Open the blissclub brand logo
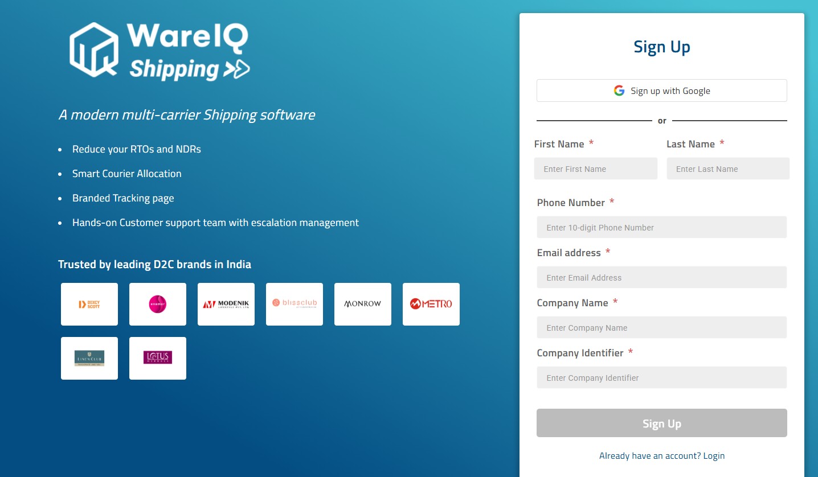The height and width of the screenshot is (477, 818). pyautogui.click(x=295, y=304)
